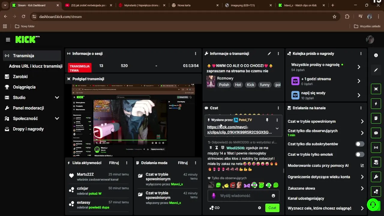Unpin the pinned message with pin icon
The height and width of the screenshot is (216, 384).
coord(267,120)
